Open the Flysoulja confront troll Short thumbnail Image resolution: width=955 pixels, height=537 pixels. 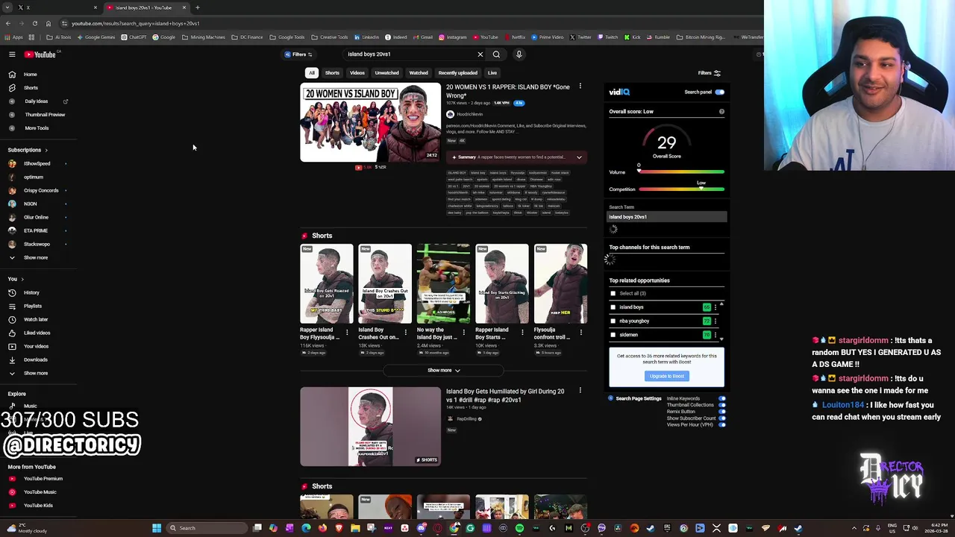[560, 283]
